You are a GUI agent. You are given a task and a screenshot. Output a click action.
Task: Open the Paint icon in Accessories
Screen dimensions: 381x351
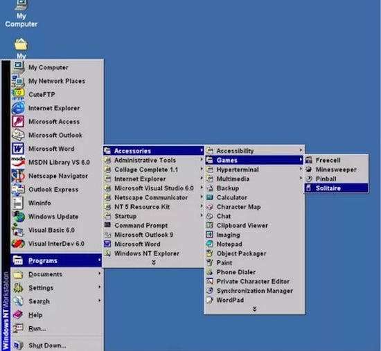click(209, 262)
